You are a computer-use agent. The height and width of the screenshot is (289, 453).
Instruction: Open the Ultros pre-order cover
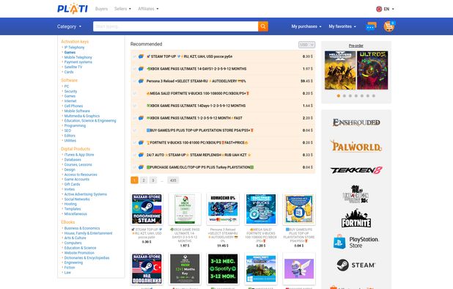372,70
